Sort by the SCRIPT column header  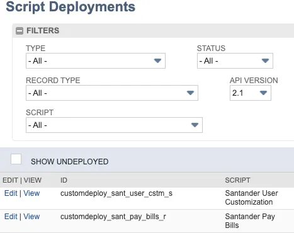tap(237, 180)
